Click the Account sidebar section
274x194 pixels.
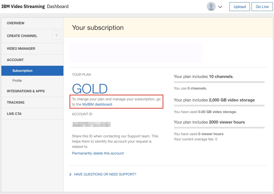coord(32,60)
